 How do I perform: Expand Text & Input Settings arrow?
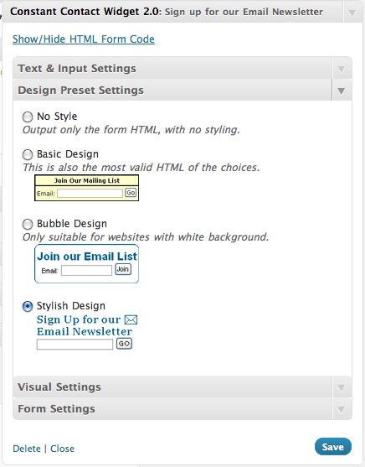[342, 70]
